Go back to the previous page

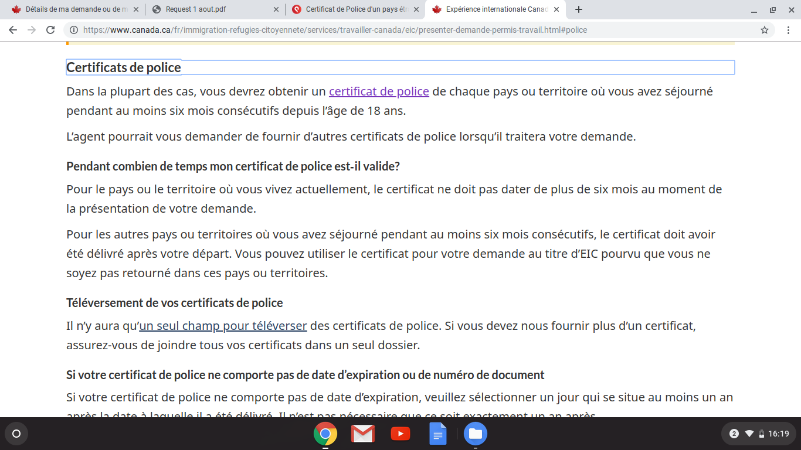(x=13, y=30)
